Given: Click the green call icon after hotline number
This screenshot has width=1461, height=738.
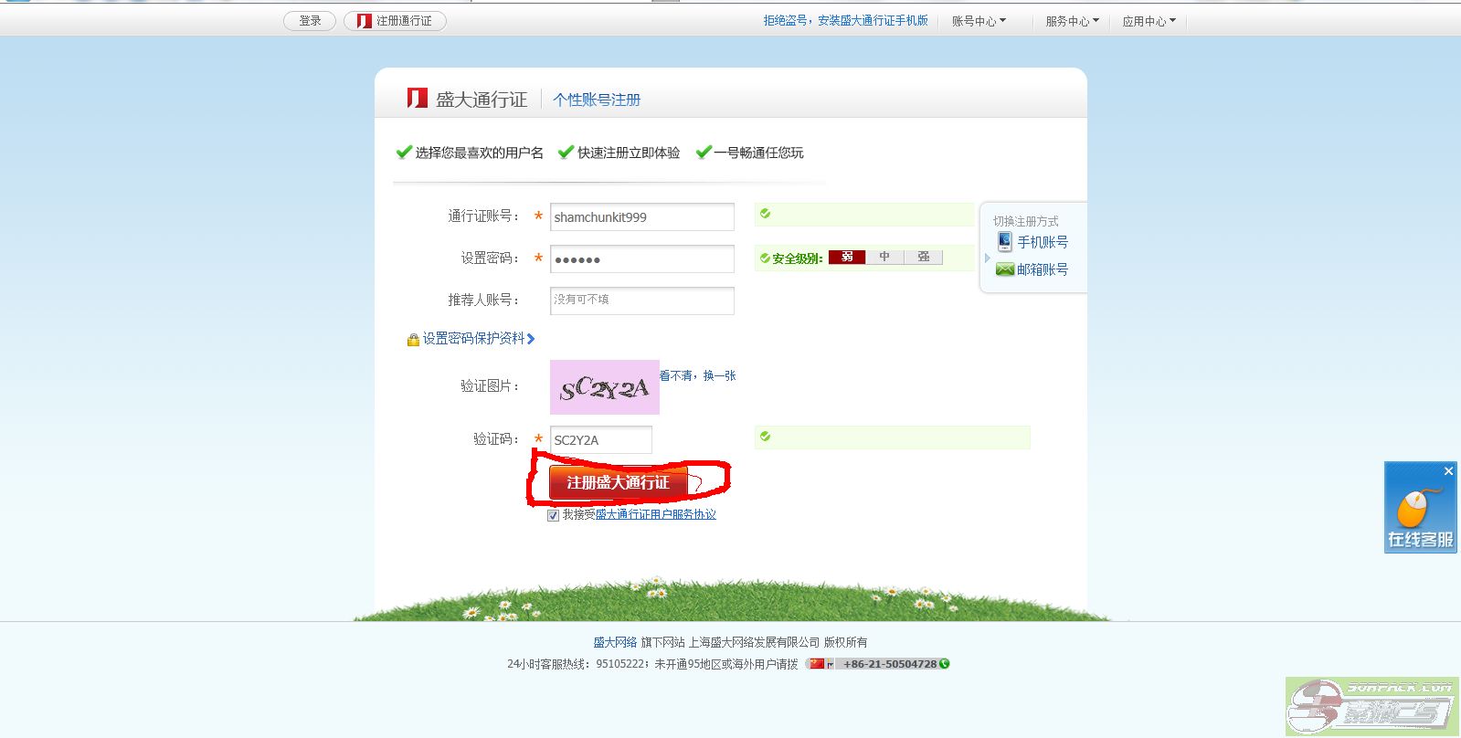Looking at the screenshot, I should click(945, 664).
